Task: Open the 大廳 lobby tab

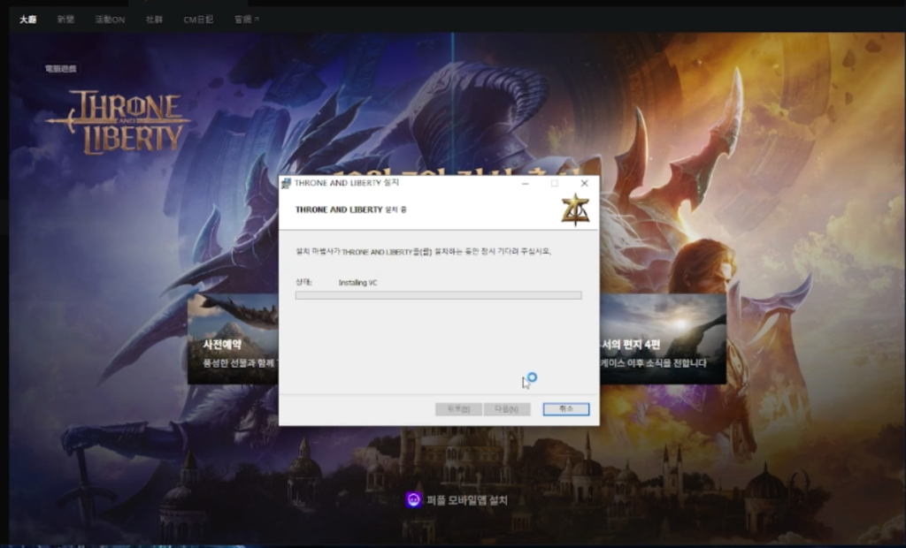Action: pos(27,19)
